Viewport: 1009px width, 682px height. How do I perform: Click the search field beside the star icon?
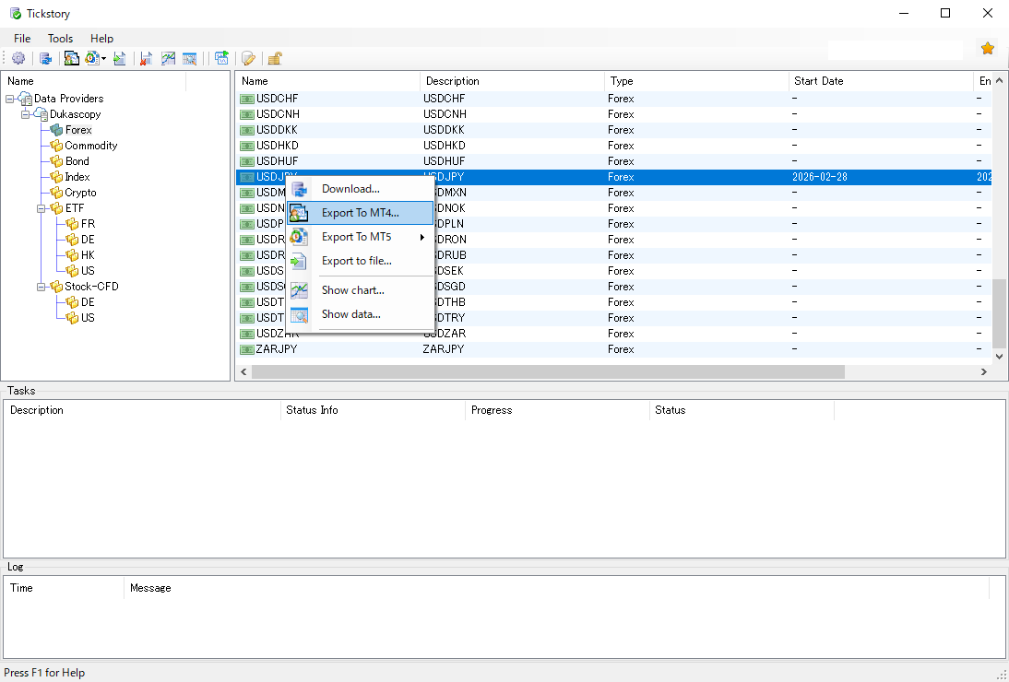coord(896,50)
